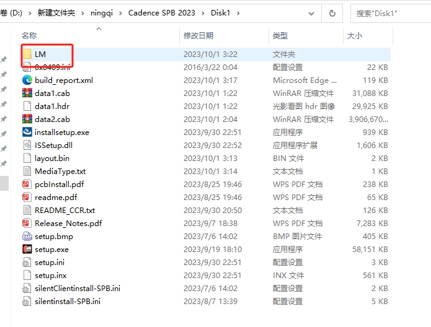Click the BIN 文件 type cell

point(288,158)
